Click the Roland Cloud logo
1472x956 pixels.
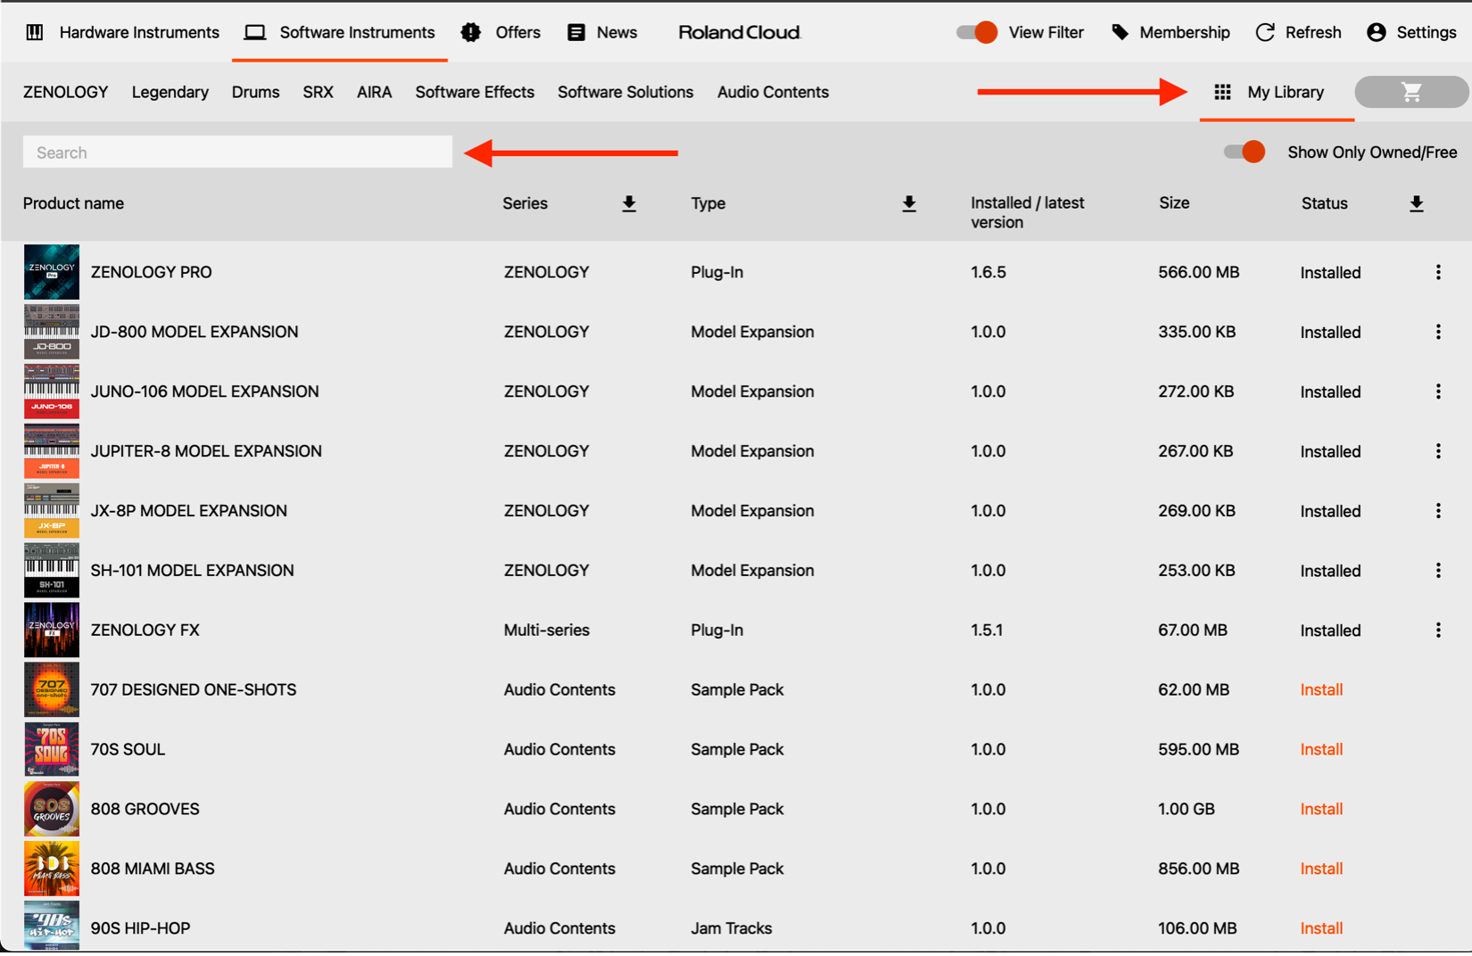(x=739, y=33)
